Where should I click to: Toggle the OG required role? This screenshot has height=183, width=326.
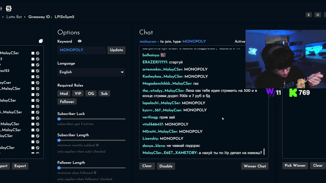[91, 94]
